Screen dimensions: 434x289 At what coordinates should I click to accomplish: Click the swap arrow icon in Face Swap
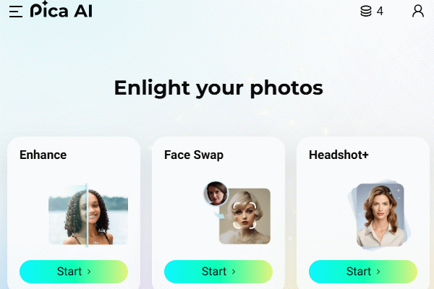(x=220, y=215)
